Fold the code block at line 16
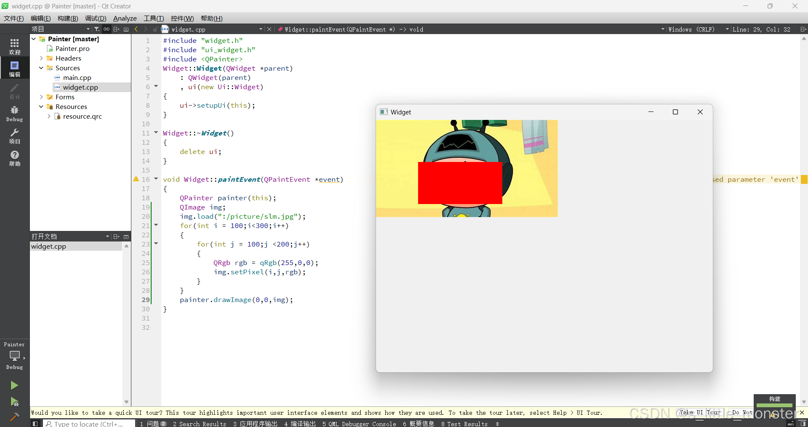 tap(156, 179)
